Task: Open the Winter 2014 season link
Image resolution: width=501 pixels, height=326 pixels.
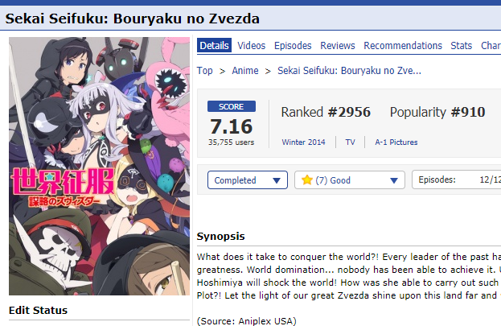Action: (303, 142)
